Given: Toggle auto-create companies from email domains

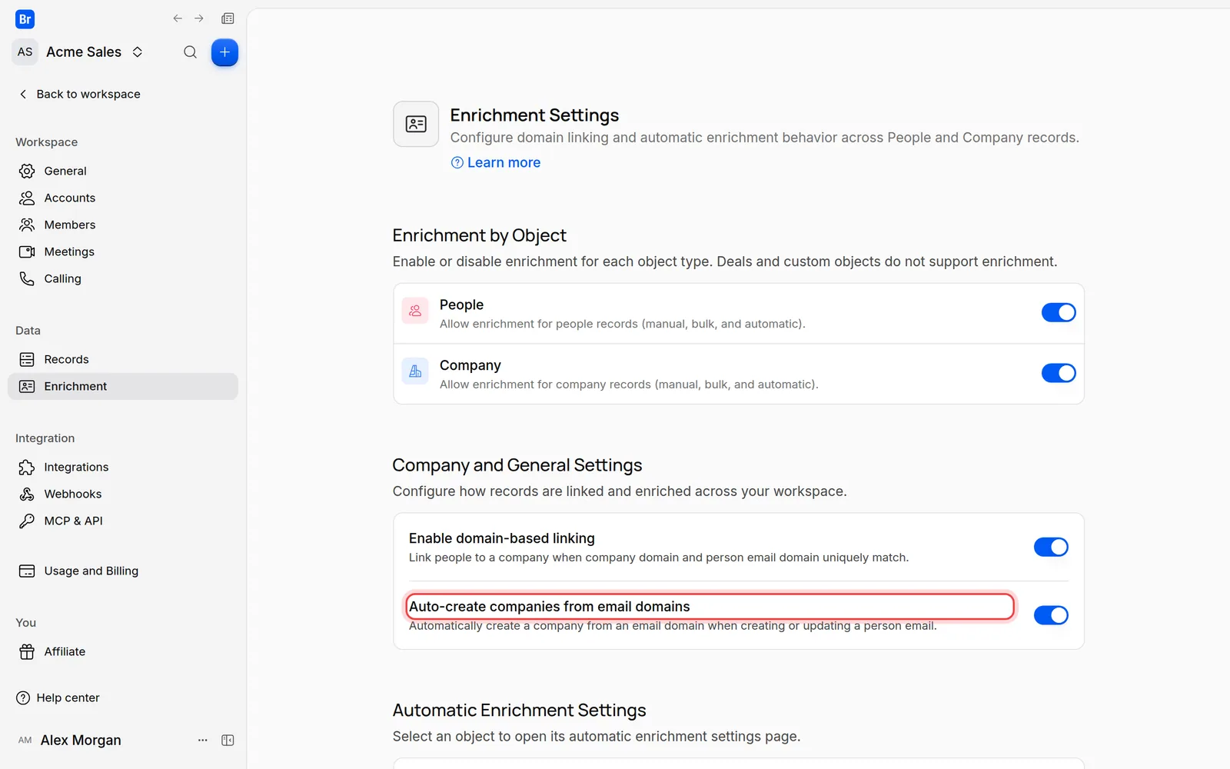Looking at the screenshot, I should pos(1051,615).
